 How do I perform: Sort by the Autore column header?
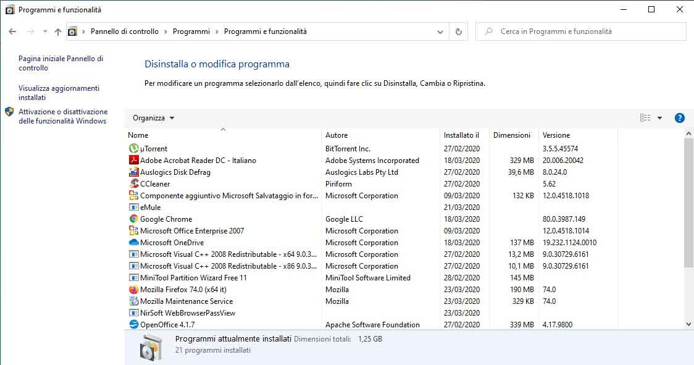[380, 135]
